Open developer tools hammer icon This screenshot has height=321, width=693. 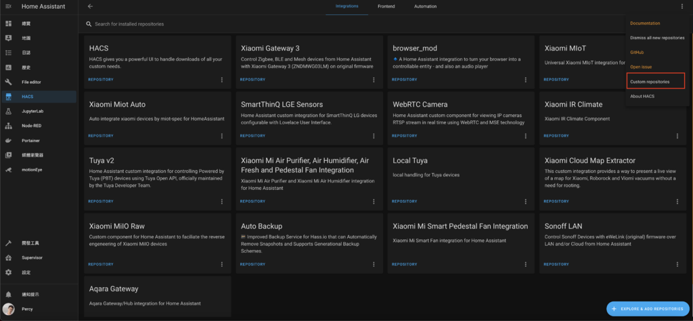(8, 243)
